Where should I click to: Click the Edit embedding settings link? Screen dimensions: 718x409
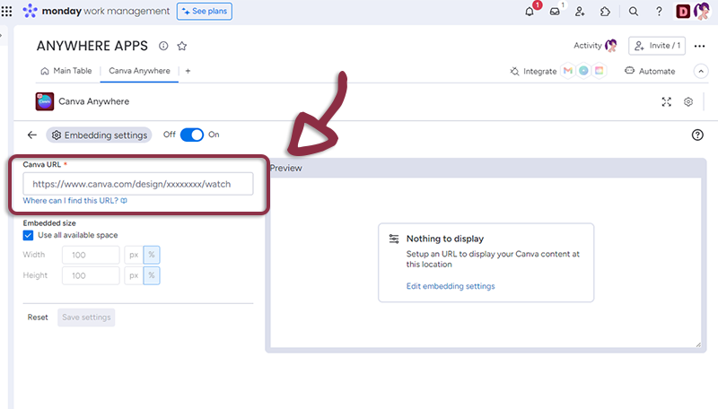tap(451, 286)
